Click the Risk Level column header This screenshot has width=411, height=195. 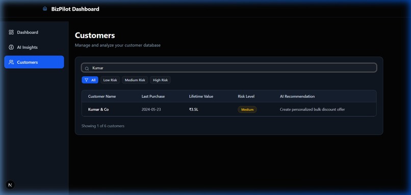coord(246,96)
